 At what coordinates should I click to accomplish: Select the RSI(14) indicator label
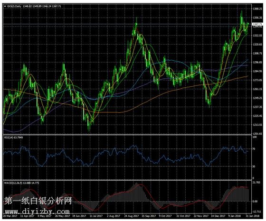point(9,138)
